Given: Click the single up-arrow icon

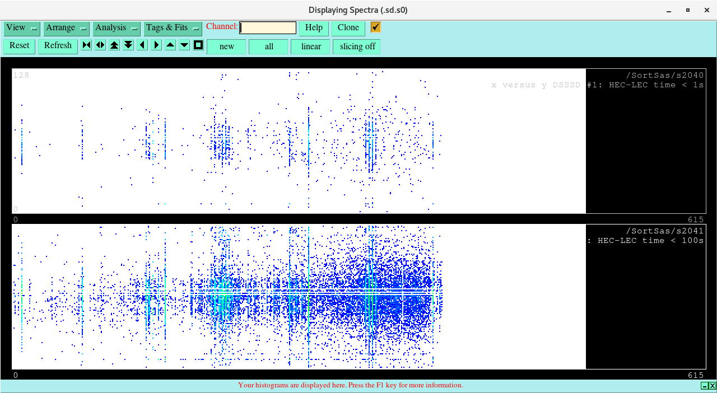Looking at the screenshot, I should coord(170,45).
